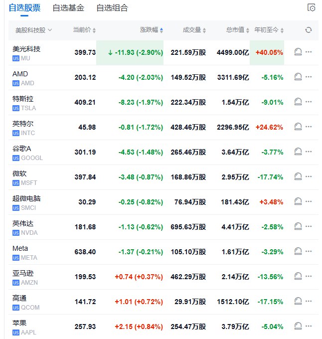
Task: Select volume 462.29万股
Action: (x=188, y=277)
